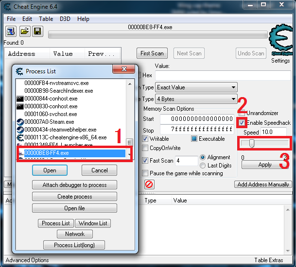Click the Fast Scan alignment field
This screenshot has height=267, width=296.
coord(186,161)
